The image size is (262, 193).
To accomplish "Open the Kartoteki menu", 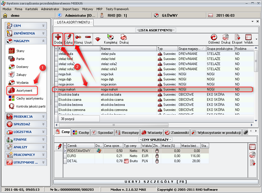I will pos(31,9).
